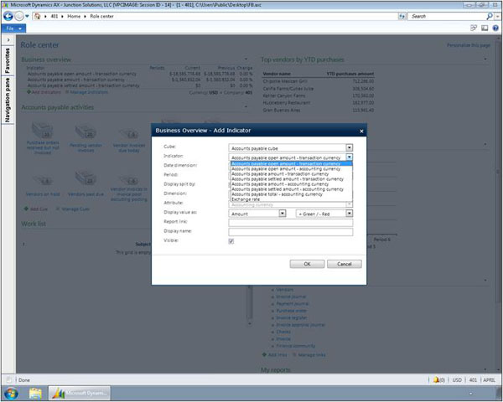The image size is (503, 402).
Task: Click the Report link input field
Action: (290, 222)
